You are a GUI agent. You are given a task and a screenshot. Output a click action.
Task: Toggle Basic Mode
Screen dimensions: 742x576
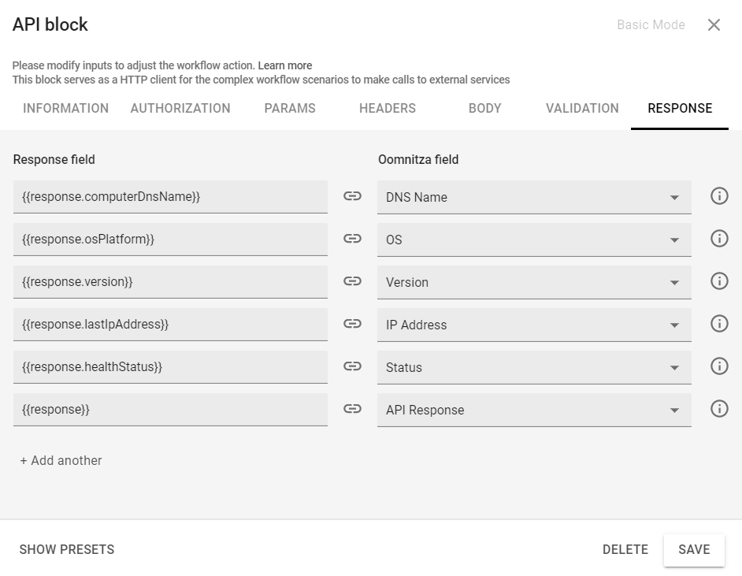click(651, 24)
